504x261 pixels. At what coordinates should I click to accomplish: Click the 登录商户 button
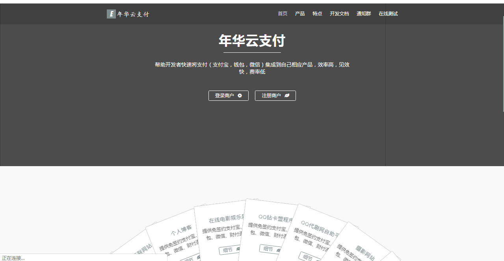pyautogui.click(x=228, y=95)
